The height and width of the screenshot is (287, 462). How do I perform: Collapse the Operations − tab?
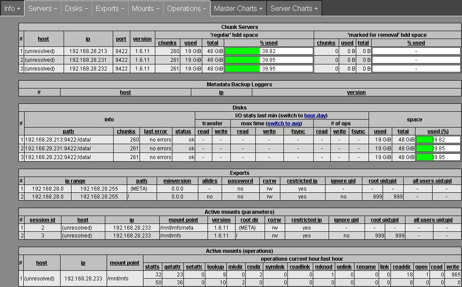click(x=186, y=8)
